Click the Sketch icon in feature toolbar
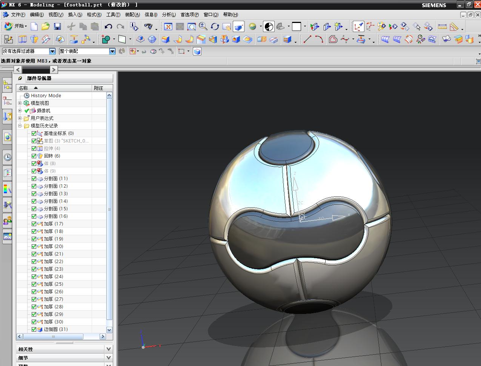 (8, 39)
